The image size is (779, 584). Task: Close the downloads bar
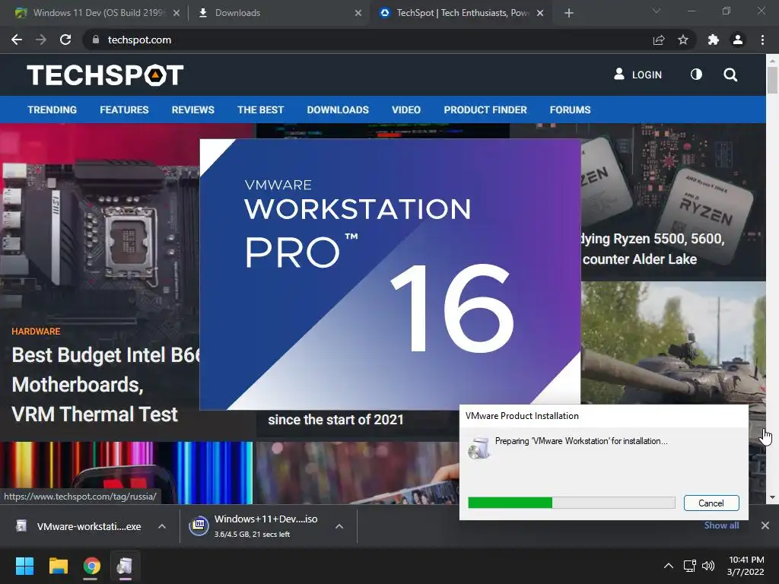tap(765, 525)
